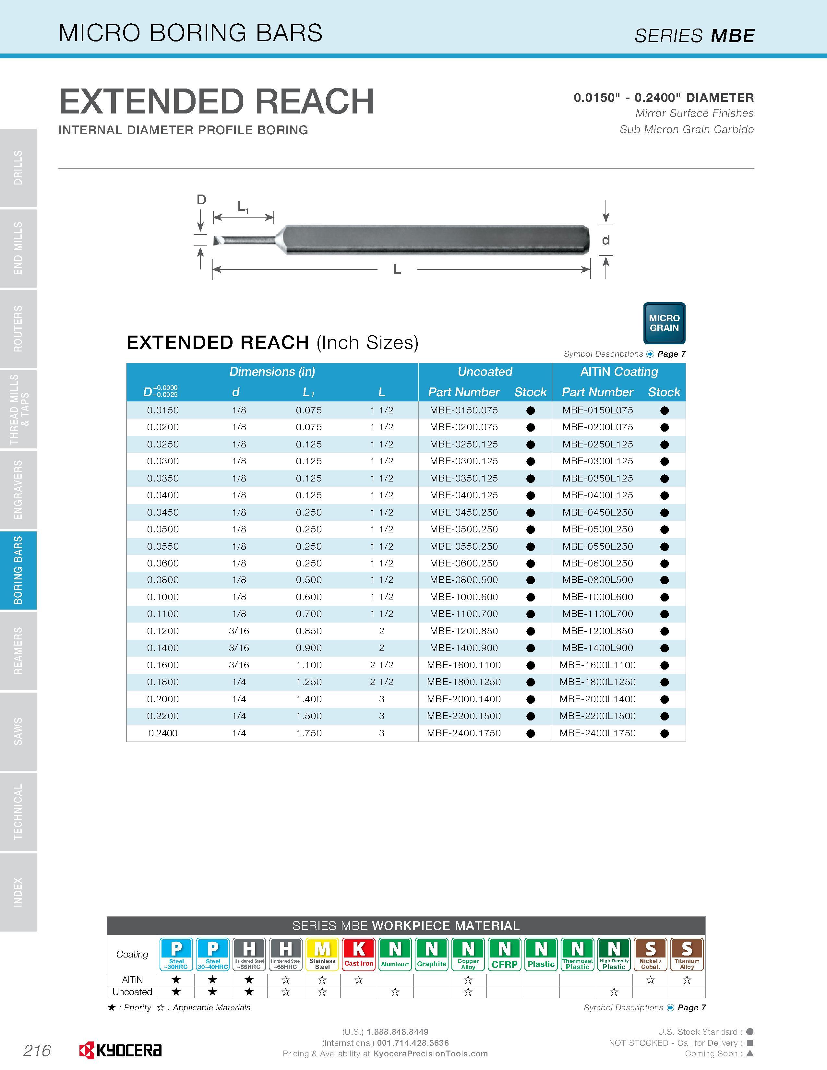The image size is (827, 1070).
Task: Click the Coming Soon triangle symbol
Action: 749,1053
